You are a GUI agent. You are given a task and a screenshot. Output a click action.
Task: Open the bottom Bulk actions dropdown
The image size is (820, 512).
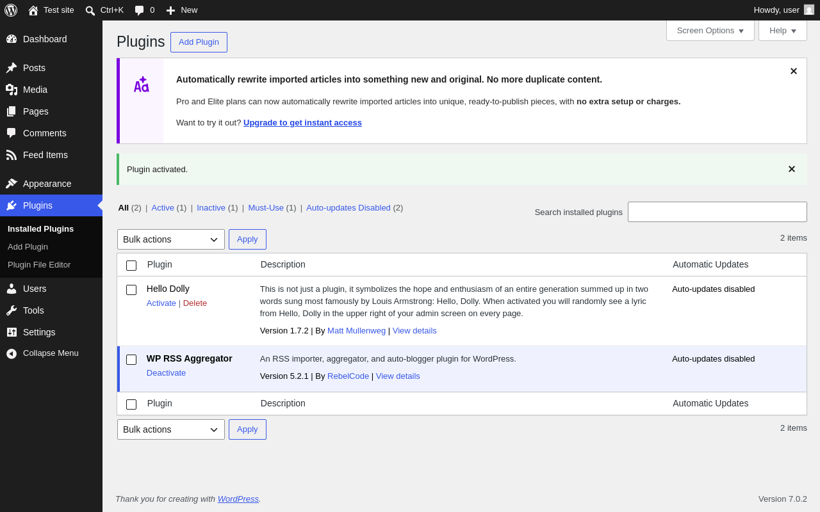tap(171, 429)
